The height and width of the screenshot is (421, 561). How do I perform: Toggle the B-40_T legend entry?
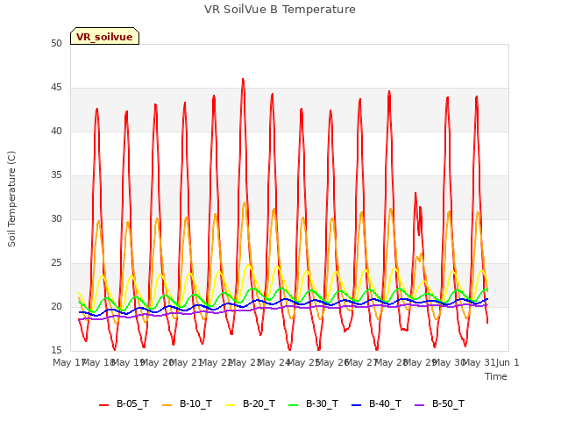[x=376, y=404]
